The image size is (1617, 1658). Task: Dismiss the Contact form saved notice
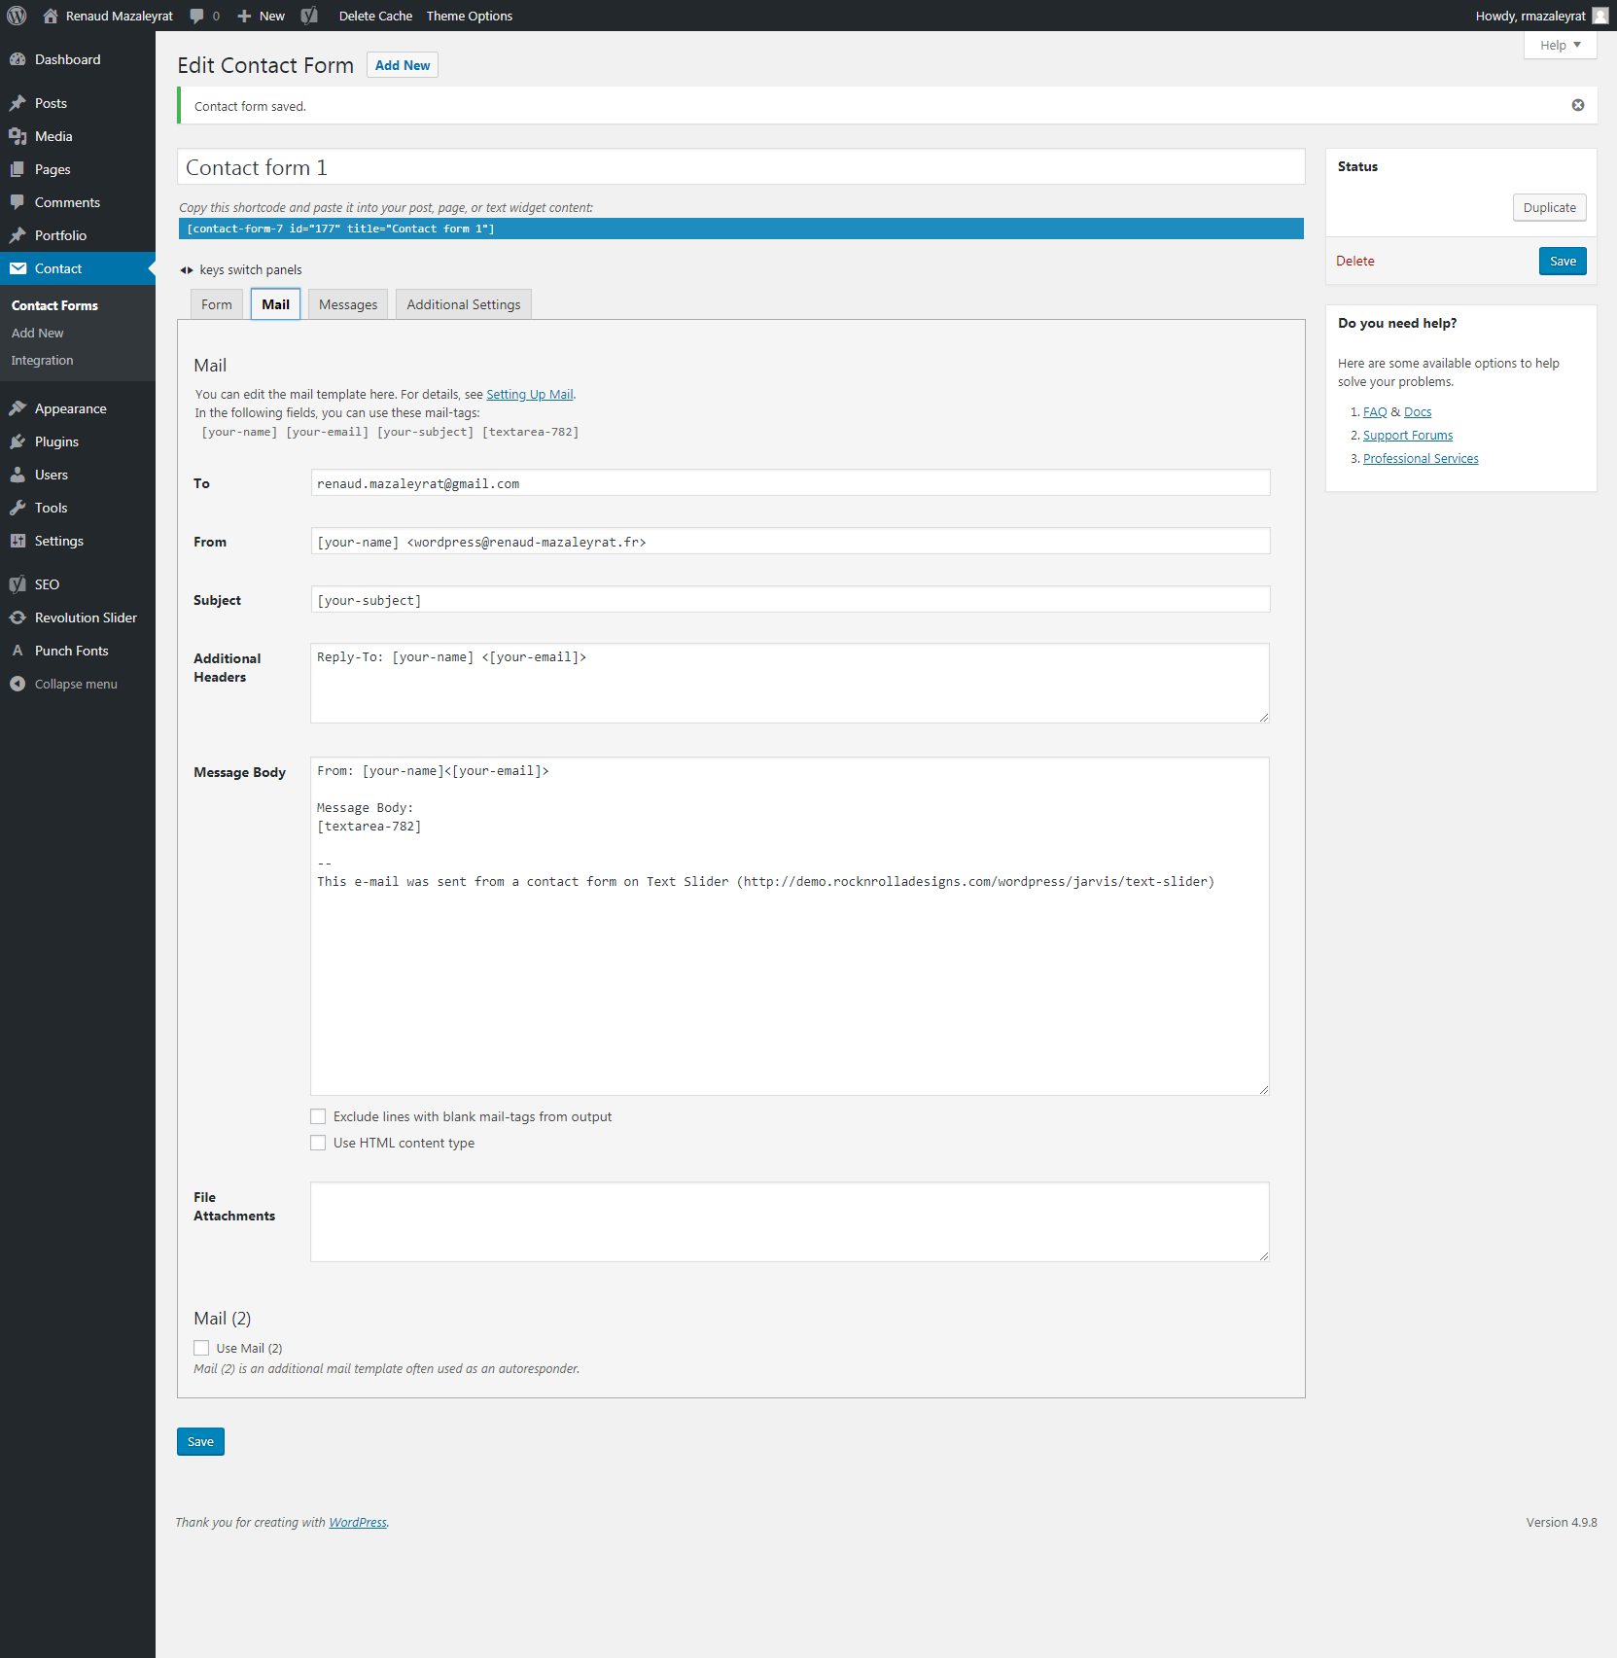[1578, 105]
